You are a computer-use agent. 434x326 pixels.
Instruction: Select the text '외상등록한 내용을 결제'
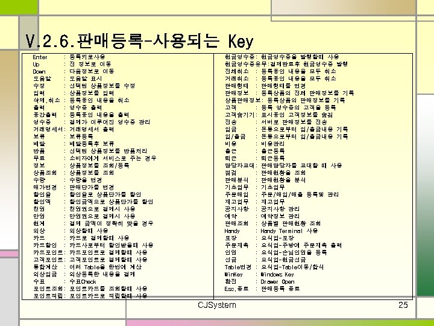pos(102,274)
